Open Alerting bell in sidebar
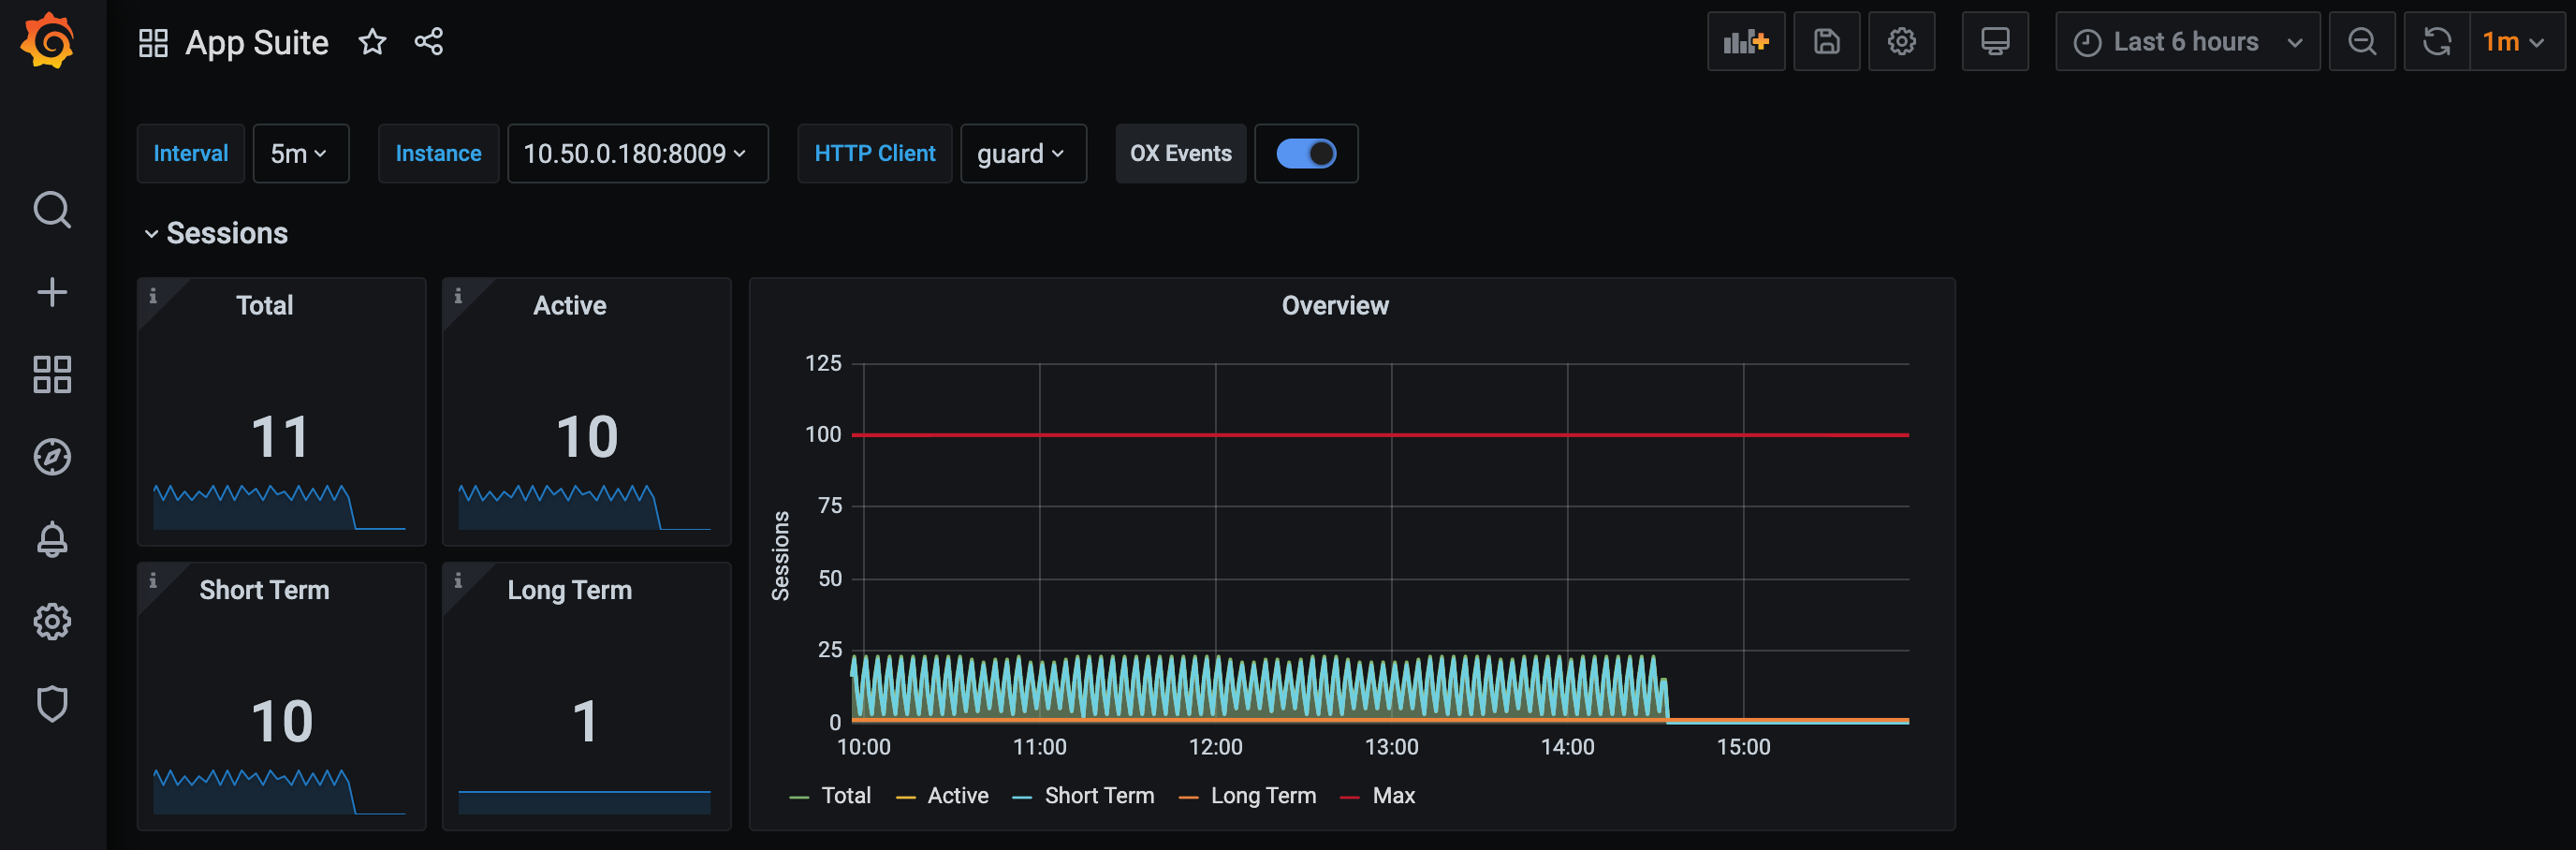This screenshot has height=850, width=2576. tap(52, 539)
